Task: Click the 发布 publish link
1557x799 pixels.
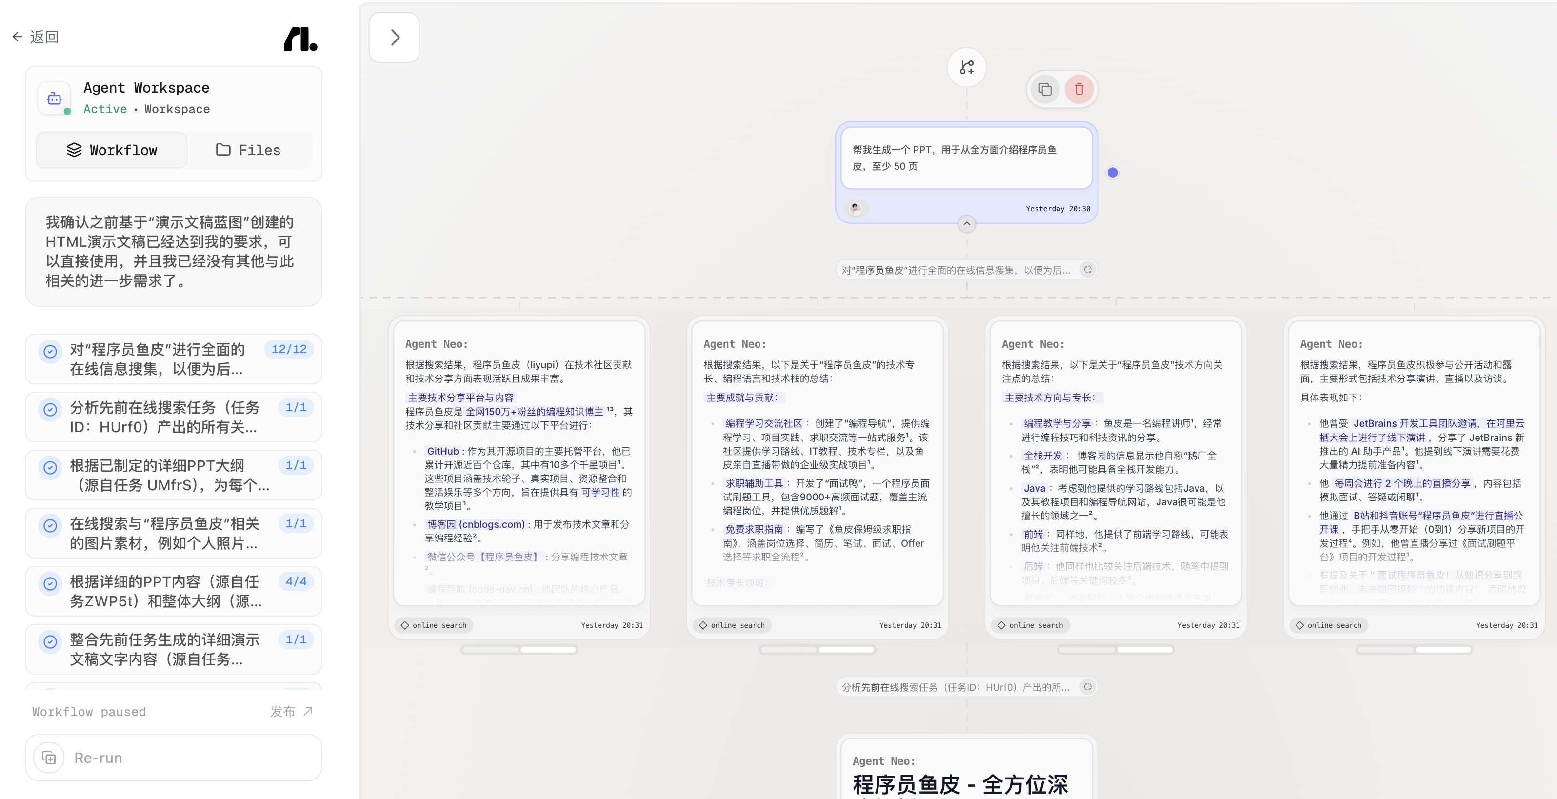Action: click(291, 711)
